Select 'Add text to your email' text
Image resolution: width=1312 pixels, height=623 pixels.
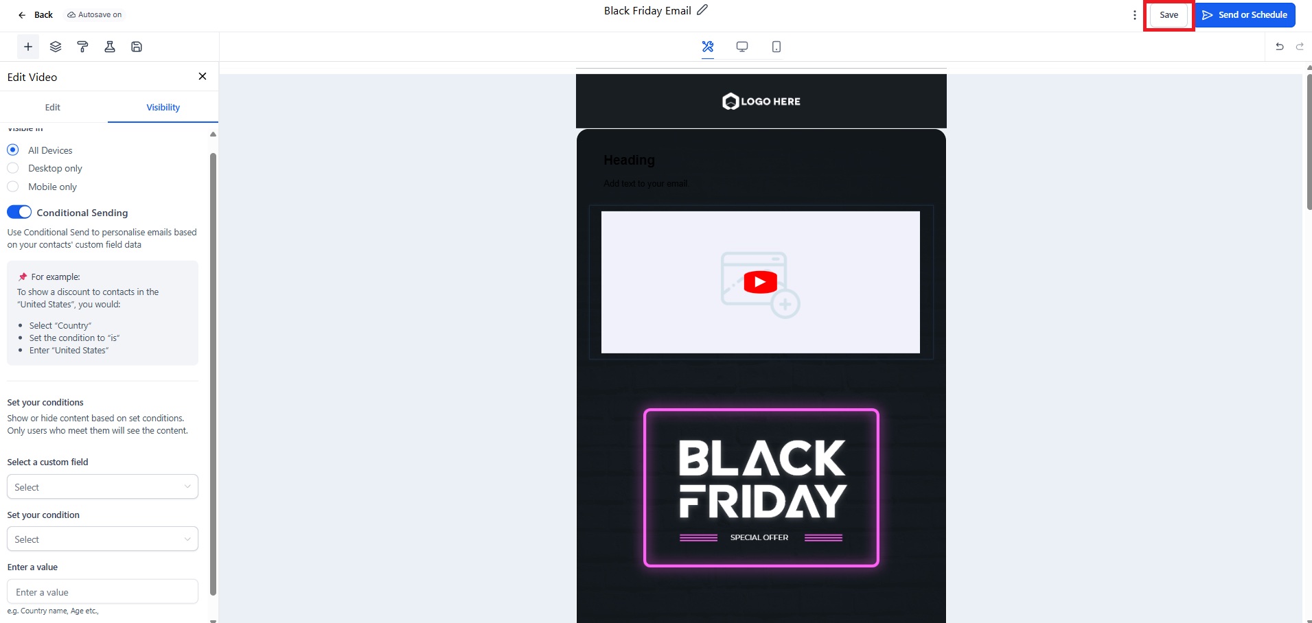pyautogui.click(x=646, y=183)
